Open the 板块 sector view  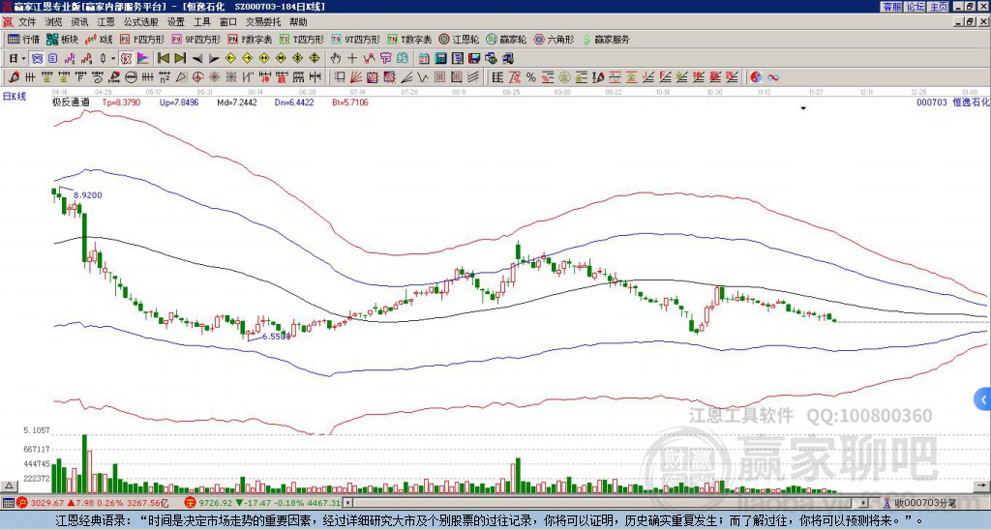tap(62, 39)
